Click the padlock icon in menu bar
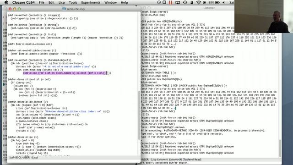This screenshot has width=293, height=165. (x=191, y=2)
